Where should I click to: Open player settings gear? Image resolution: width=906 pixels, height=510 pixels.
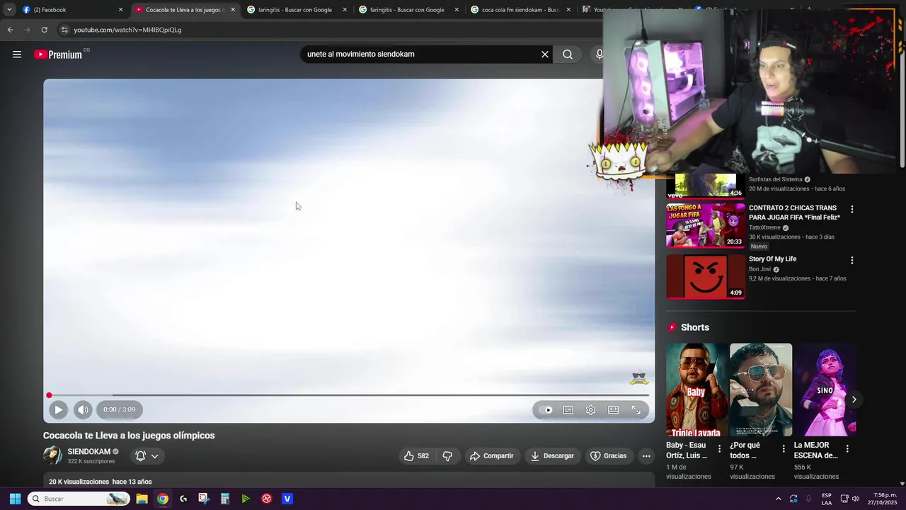590,409
